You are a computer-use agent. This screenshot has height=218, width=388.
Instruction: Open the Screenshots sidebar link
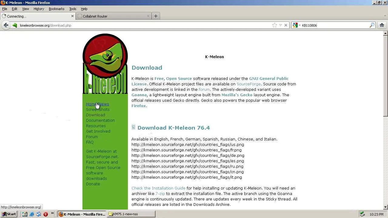click(x=98, y=110)
